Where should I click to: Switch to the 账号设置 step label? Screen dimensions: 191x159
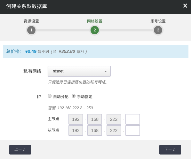[158, 21]
